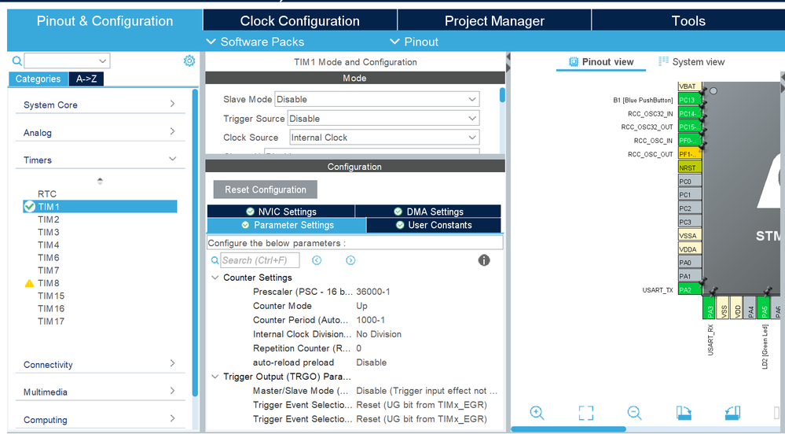This screenshot has width=785, height=434.
Task: Click the parameter search magnifier icon
Action: [215, 260]
